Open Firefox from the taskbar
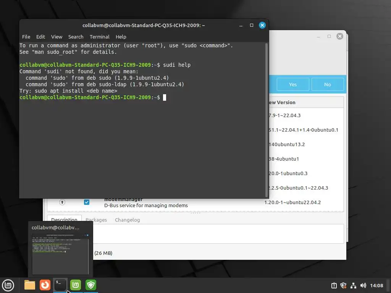The height and width of the screenshot is (293, 391). coord(45,285)
